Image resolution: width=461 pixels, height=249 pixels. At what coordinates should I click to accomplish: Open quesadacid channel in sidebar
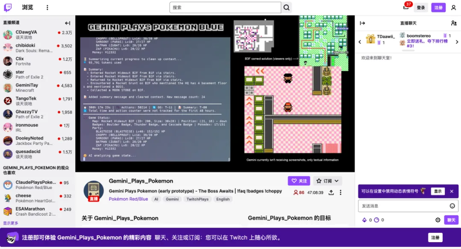pos(38,154)
